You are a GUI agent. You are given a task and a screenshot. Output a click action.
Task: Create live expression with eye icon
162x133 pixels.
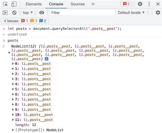42,13
